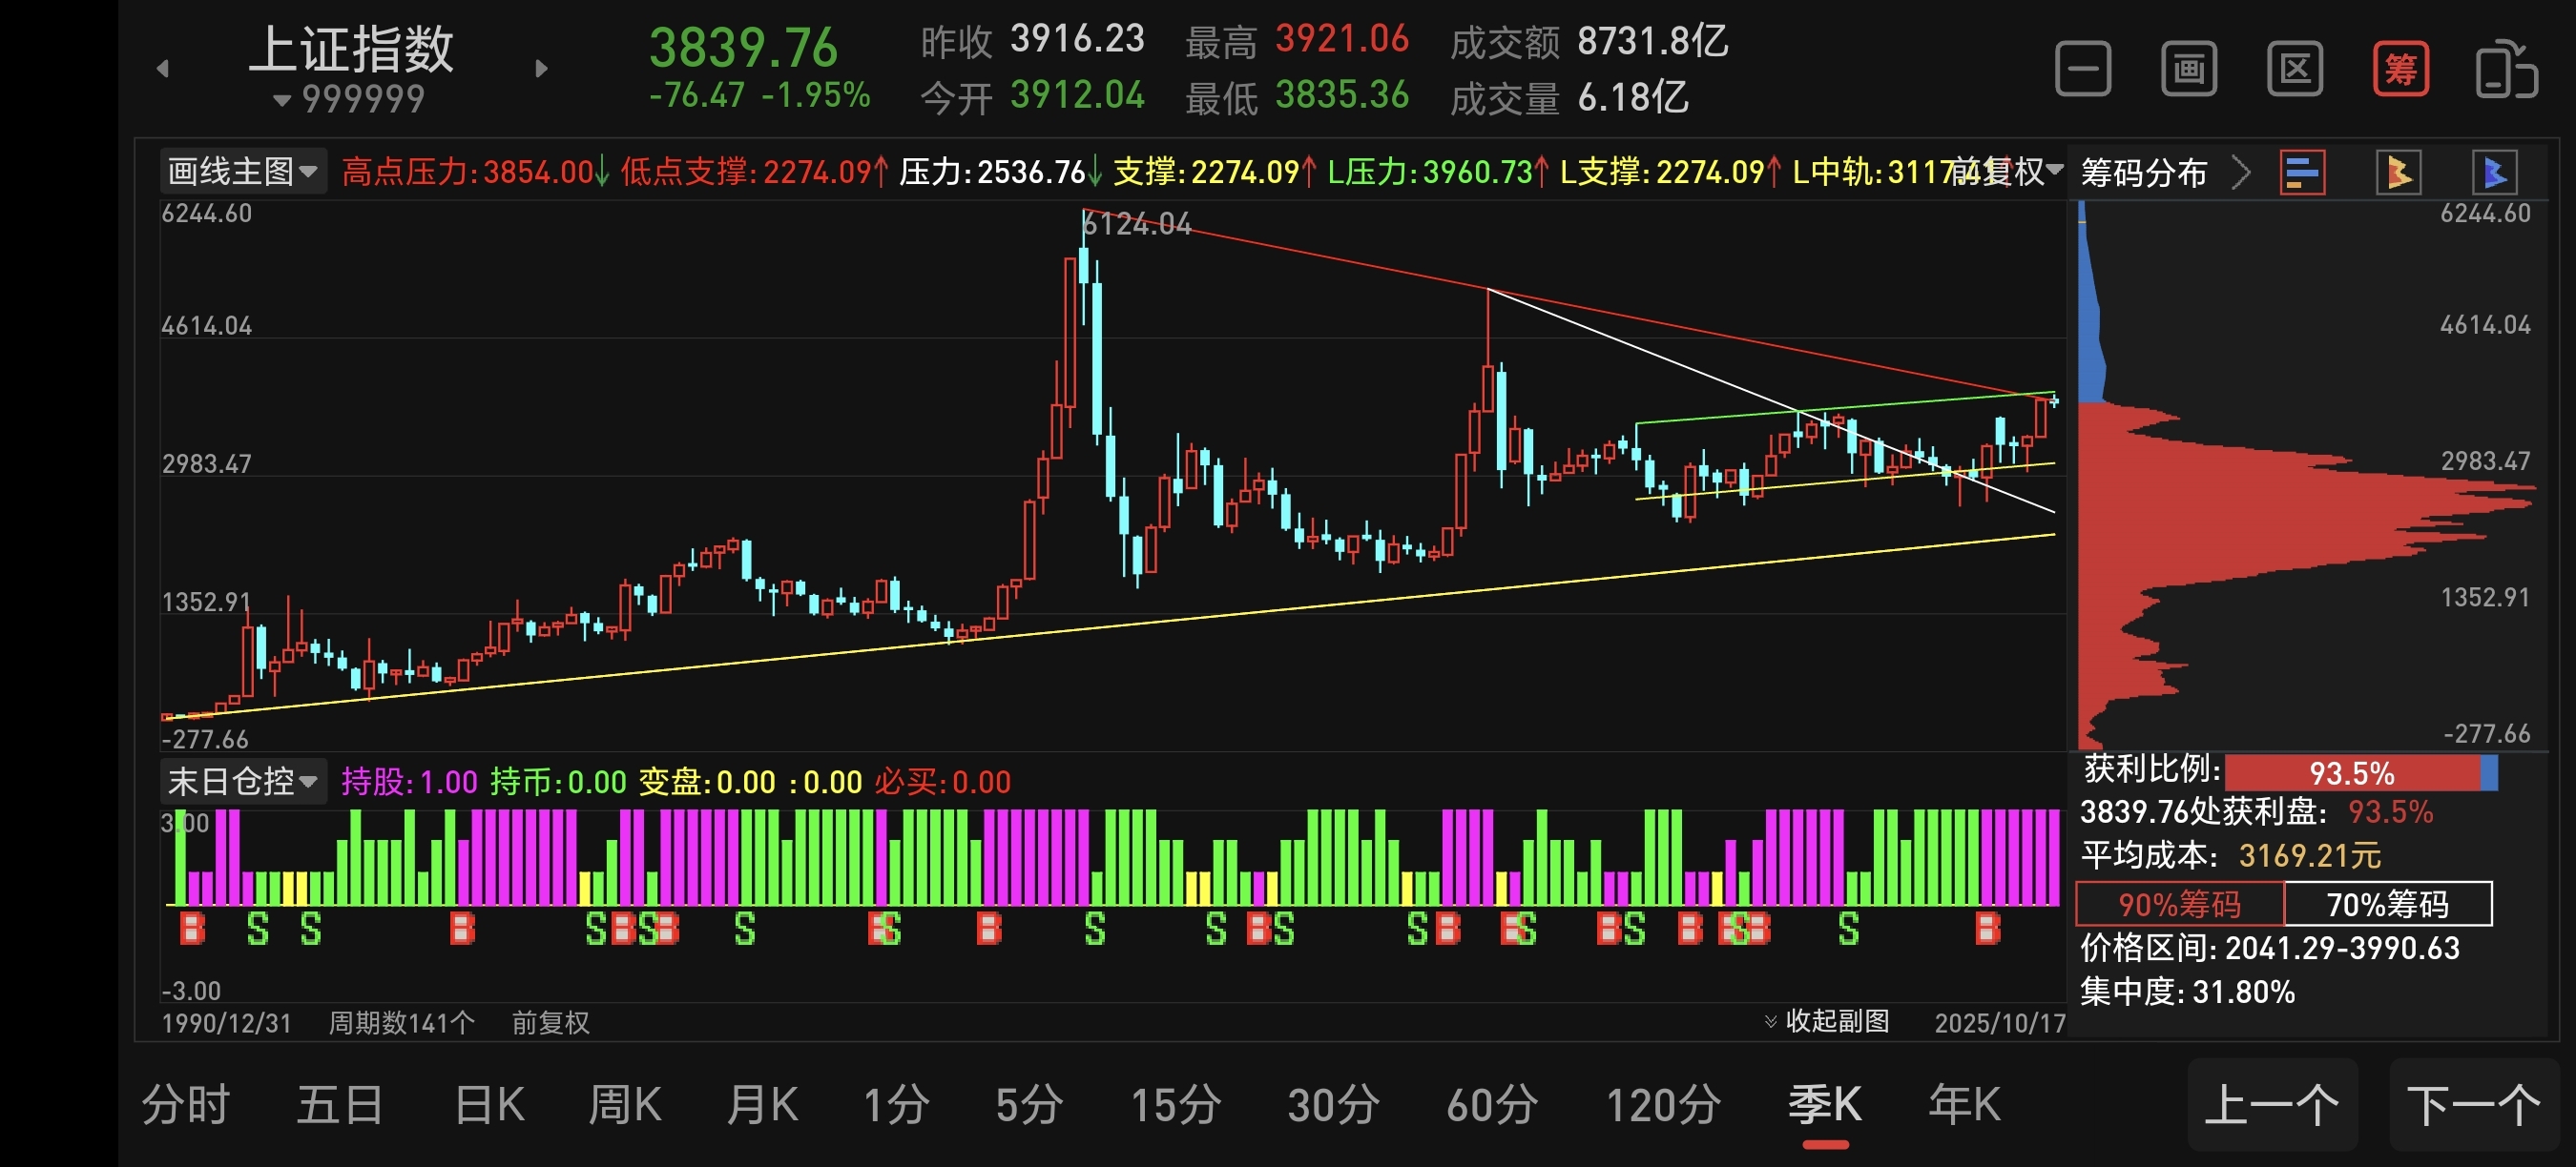This screenshot has width=2576, height=1167.
Task: Select the 90%筹码 option
Action: coord(2179,904)
